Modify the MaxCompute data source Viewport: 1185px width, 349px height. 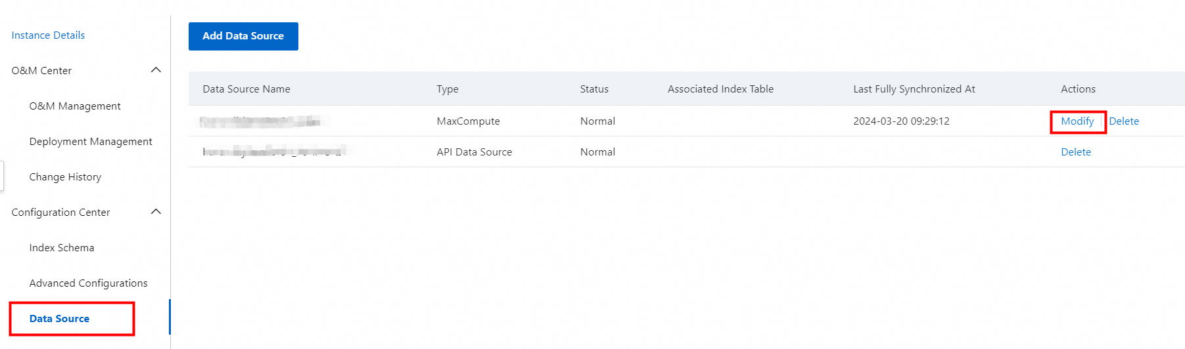click(1077, 121)
